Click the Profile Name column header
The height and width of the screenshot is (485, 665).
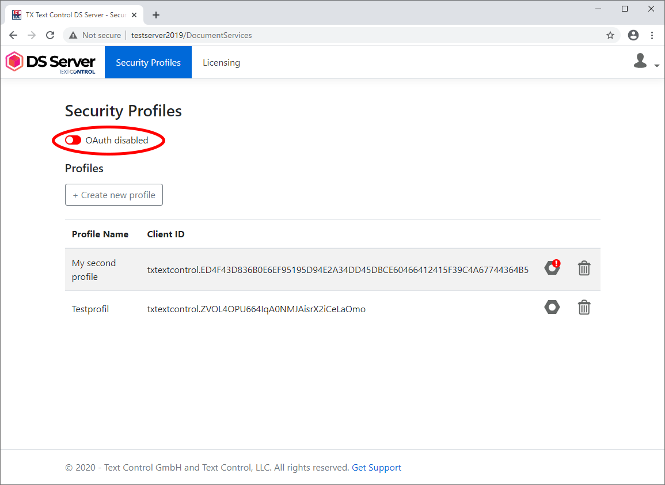100,234
